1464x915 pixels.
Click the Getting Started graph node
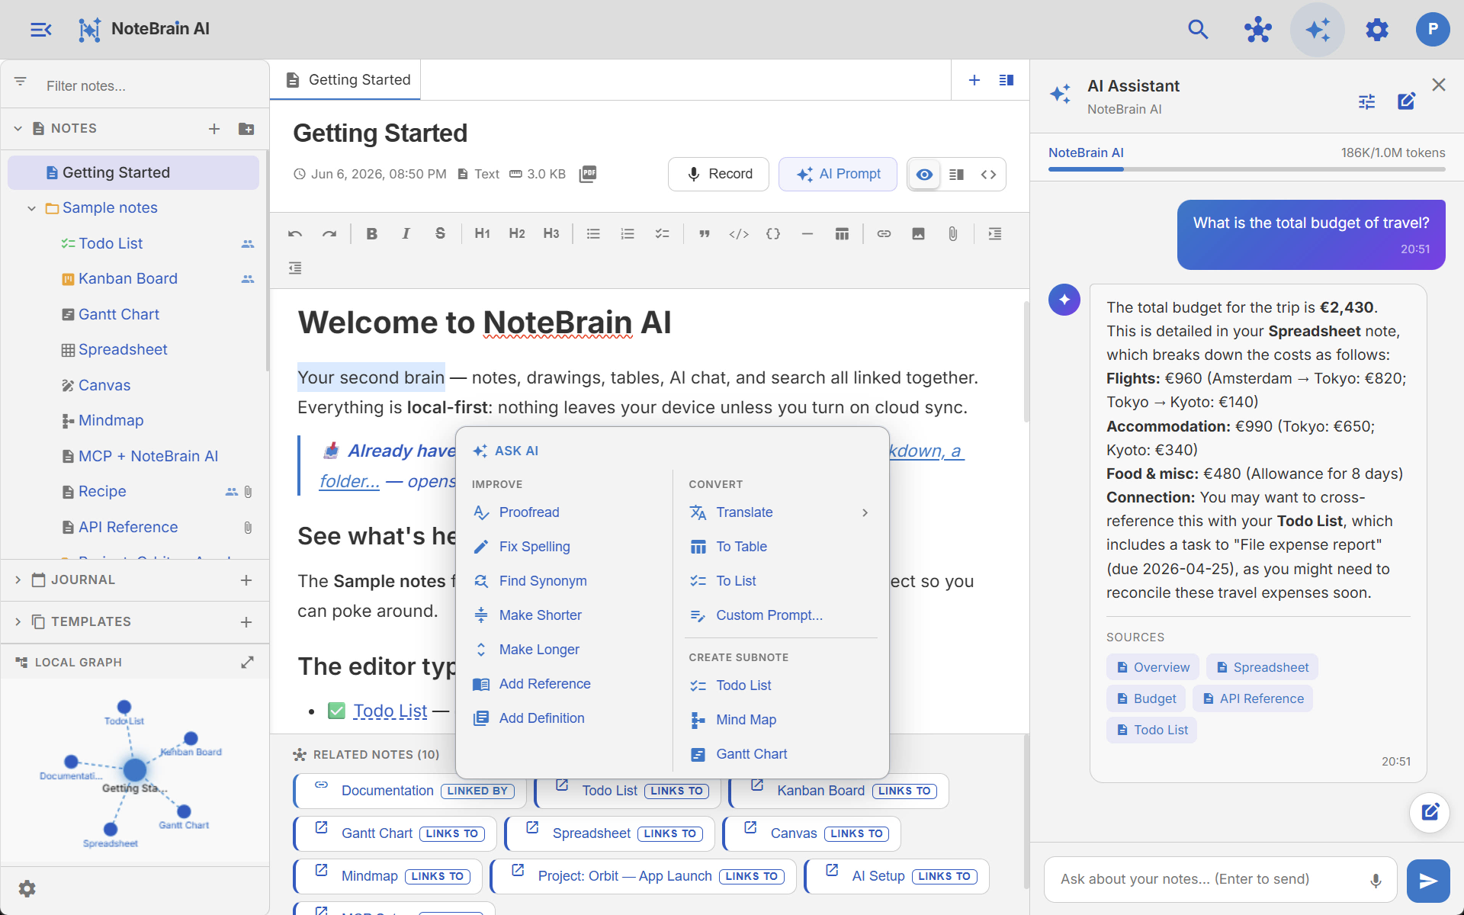coord(135,769)
